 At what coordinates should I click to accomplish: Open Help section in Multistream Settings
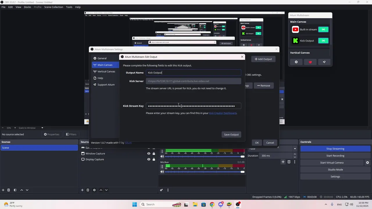pyautogui.click(x=105, y=78)
